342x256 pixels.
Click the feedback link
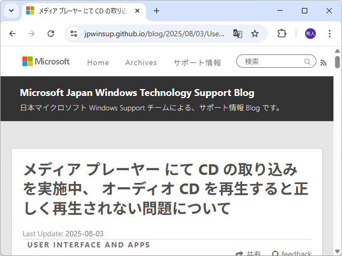(x=292, y=253)
